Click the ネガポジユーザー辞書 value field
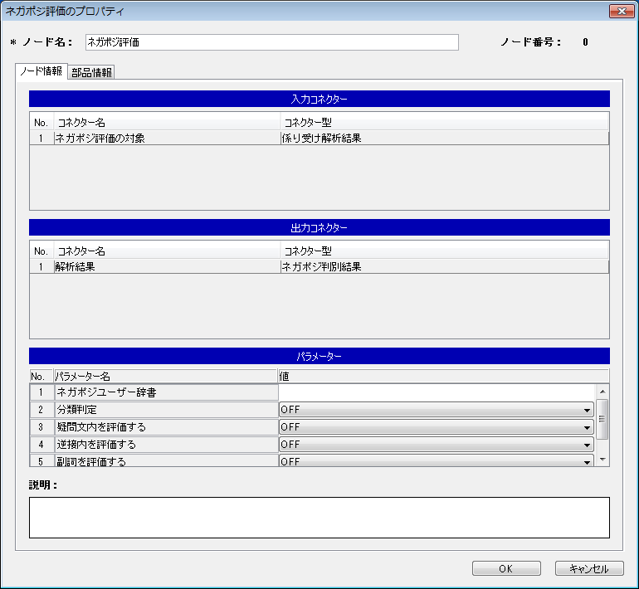The height and width of the screenshot is (589, 639). click(437, 392)
